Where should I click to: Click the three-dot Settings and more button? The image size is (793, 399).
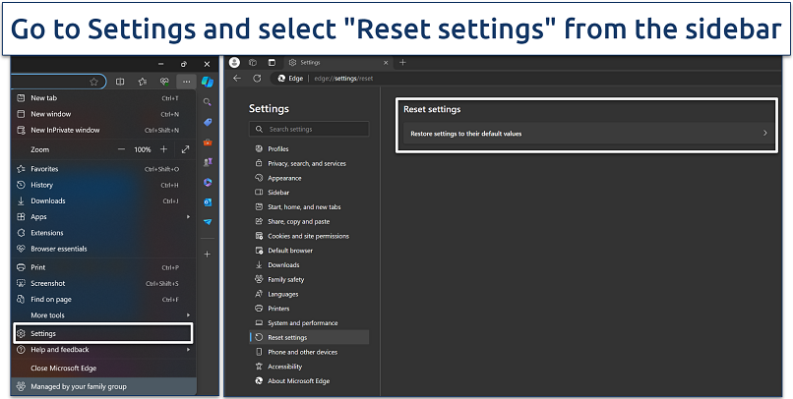[x=186, y=82]
